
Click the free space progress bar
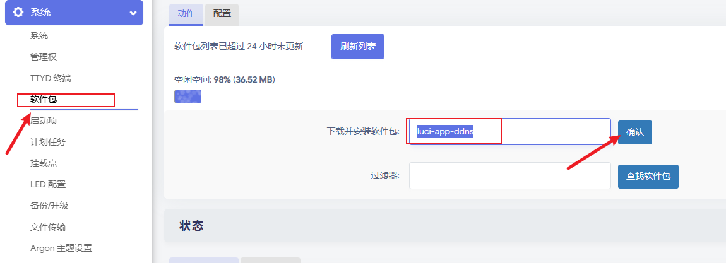(450, 96)
